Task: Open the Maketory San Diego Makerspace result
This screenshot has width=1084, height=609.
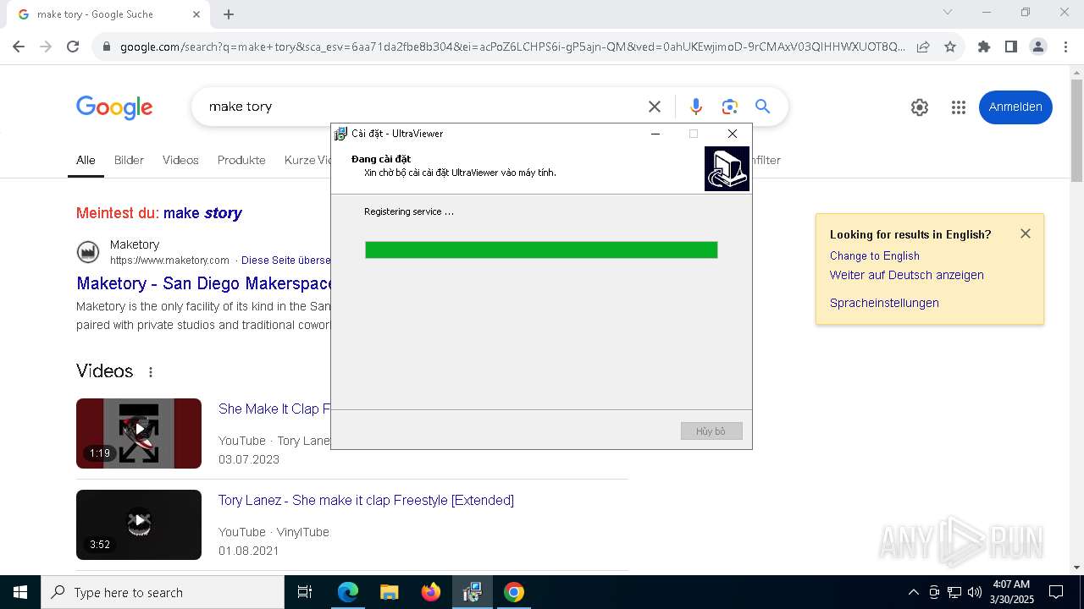Action: 203,283
